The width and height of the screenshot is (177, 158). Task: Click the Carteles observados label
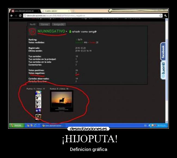click(39, 79)
